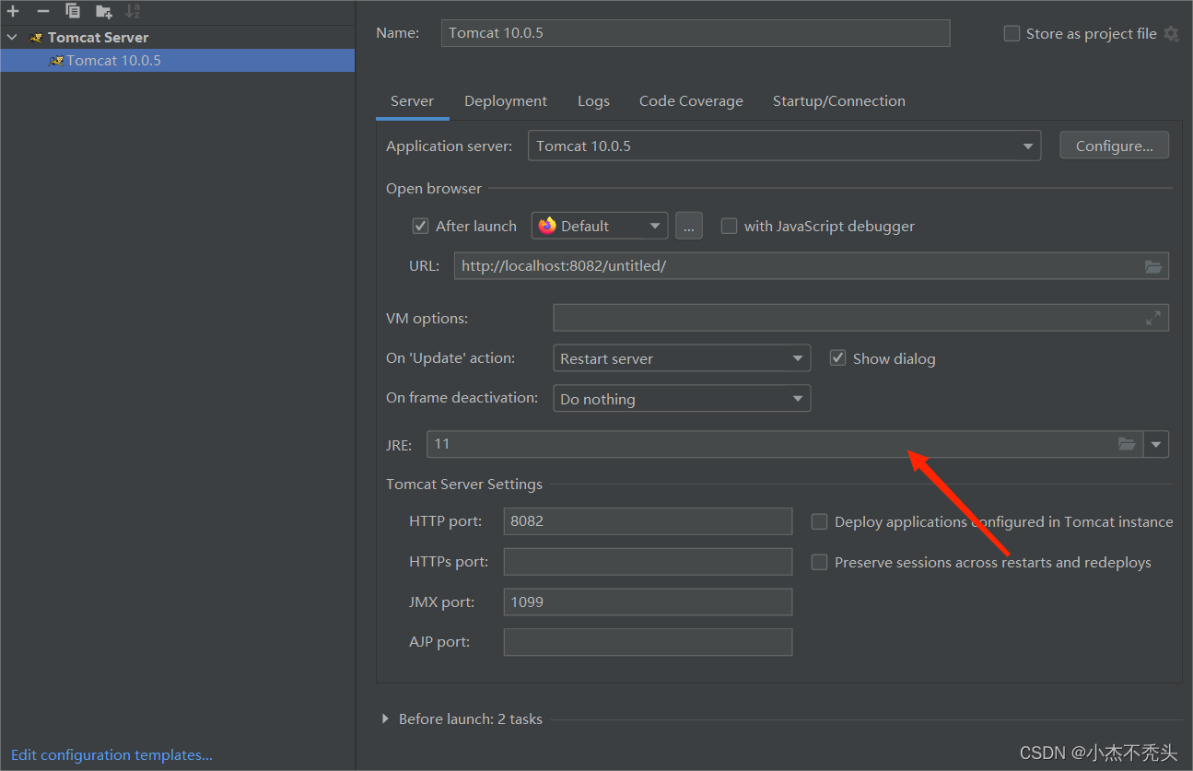The width and height of the screenshot is (1193, 771).
Task: Toggle After launch checkbox
Action: coord(420,226)
